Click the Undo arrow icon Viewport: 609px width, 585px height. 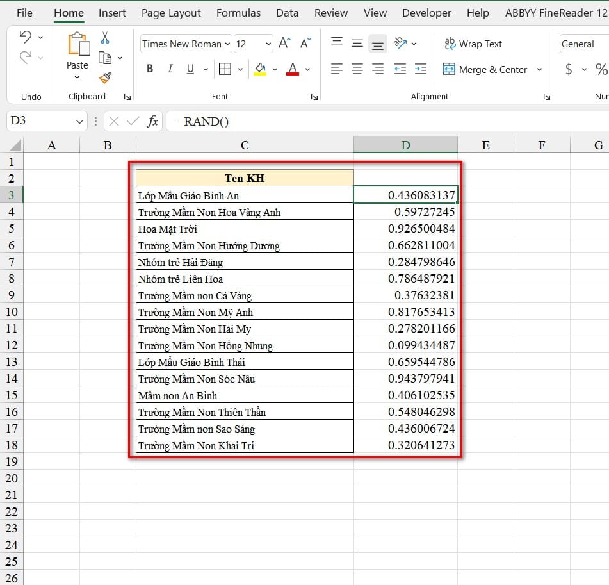coord(26,37)
